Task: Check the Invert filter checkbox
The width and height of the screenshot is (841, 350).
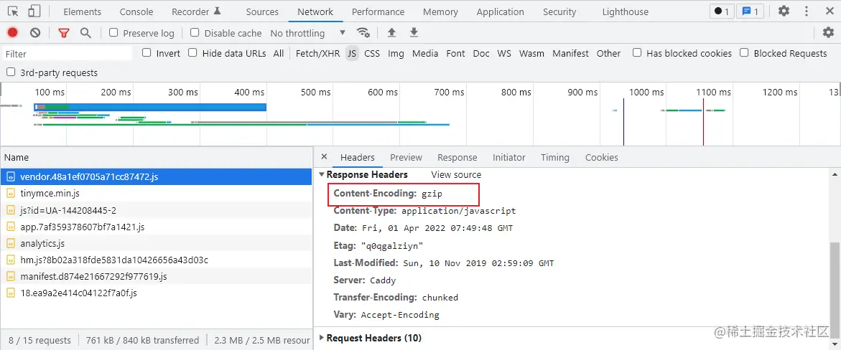Action: (x=147, y=52)
